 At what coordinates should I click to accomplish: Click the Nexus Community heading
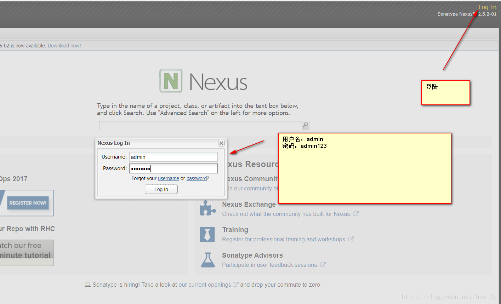(x=252, y=179)
